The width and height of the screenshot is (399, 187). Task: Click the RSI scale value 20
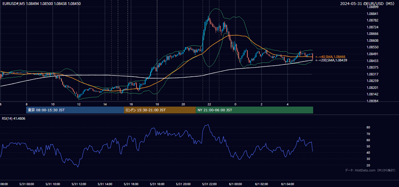coord(368,165)
